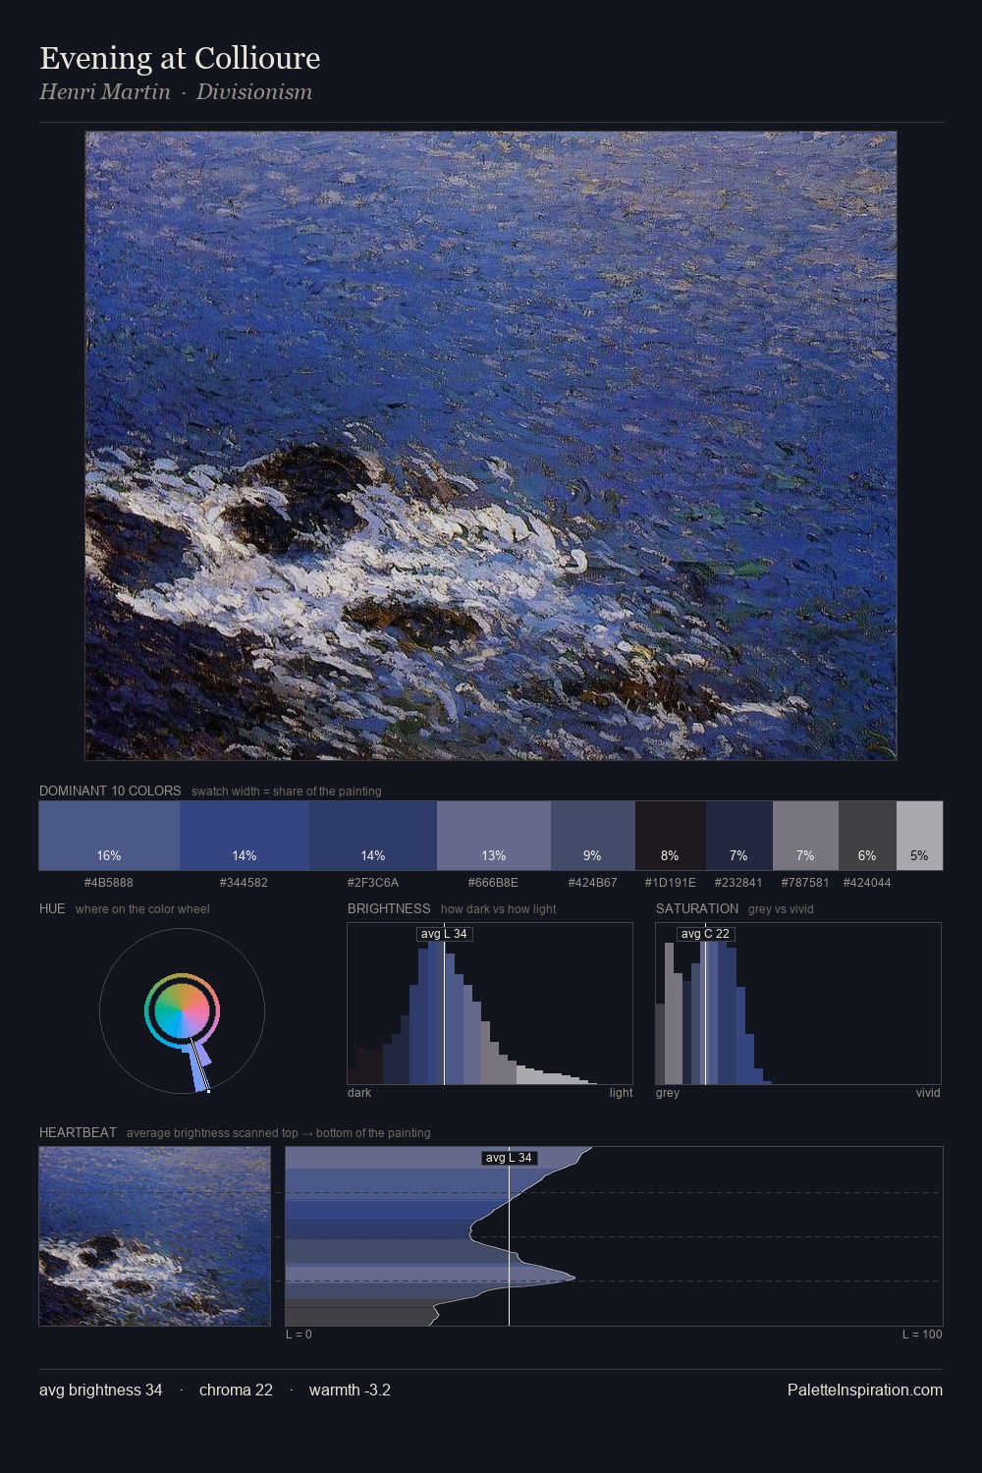The height and width of the screenshot is (1473, 982).
Task: Select the hex label #344582
Action: pyautogui.click(x=244, y=883)
